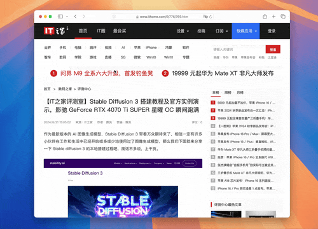
Task: Click the Stable Diffusion 3 heading link
Action: coord(85,173)
